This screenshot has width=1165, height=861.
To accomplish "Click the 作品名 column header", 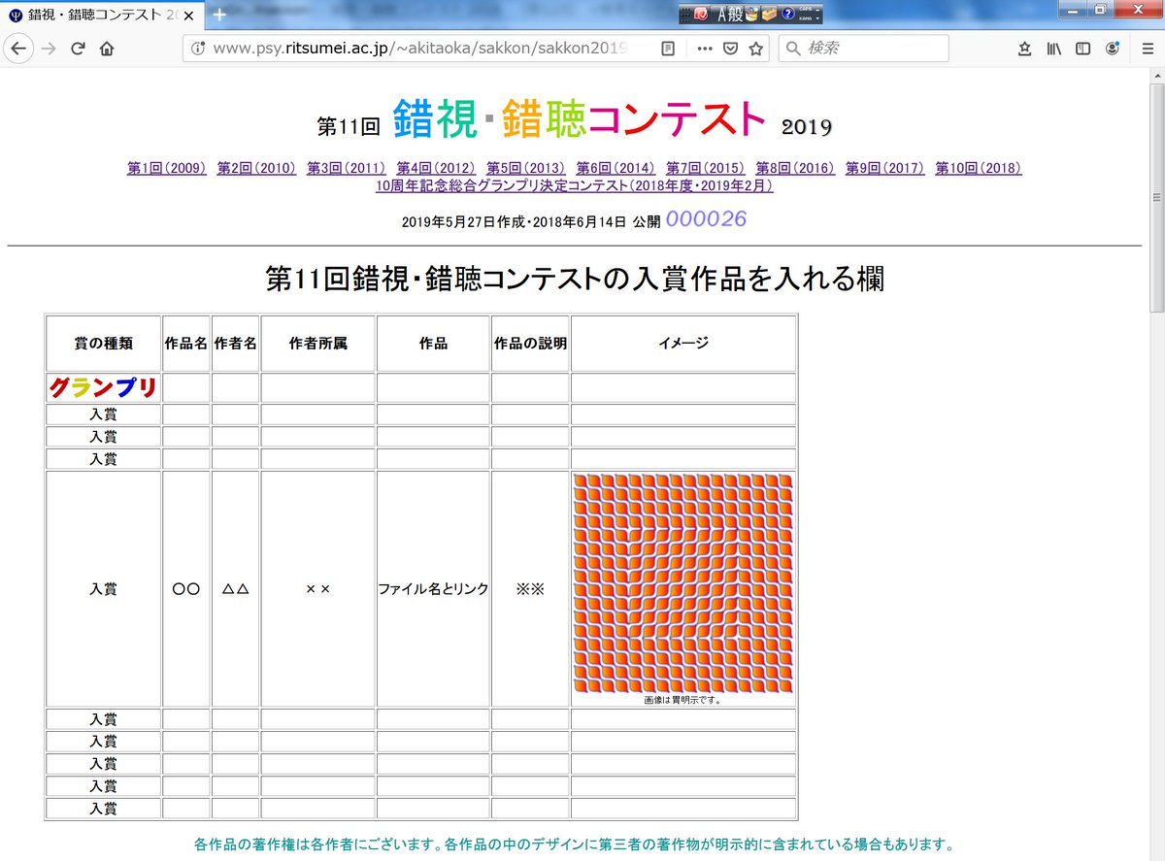I will click(186, 344).
